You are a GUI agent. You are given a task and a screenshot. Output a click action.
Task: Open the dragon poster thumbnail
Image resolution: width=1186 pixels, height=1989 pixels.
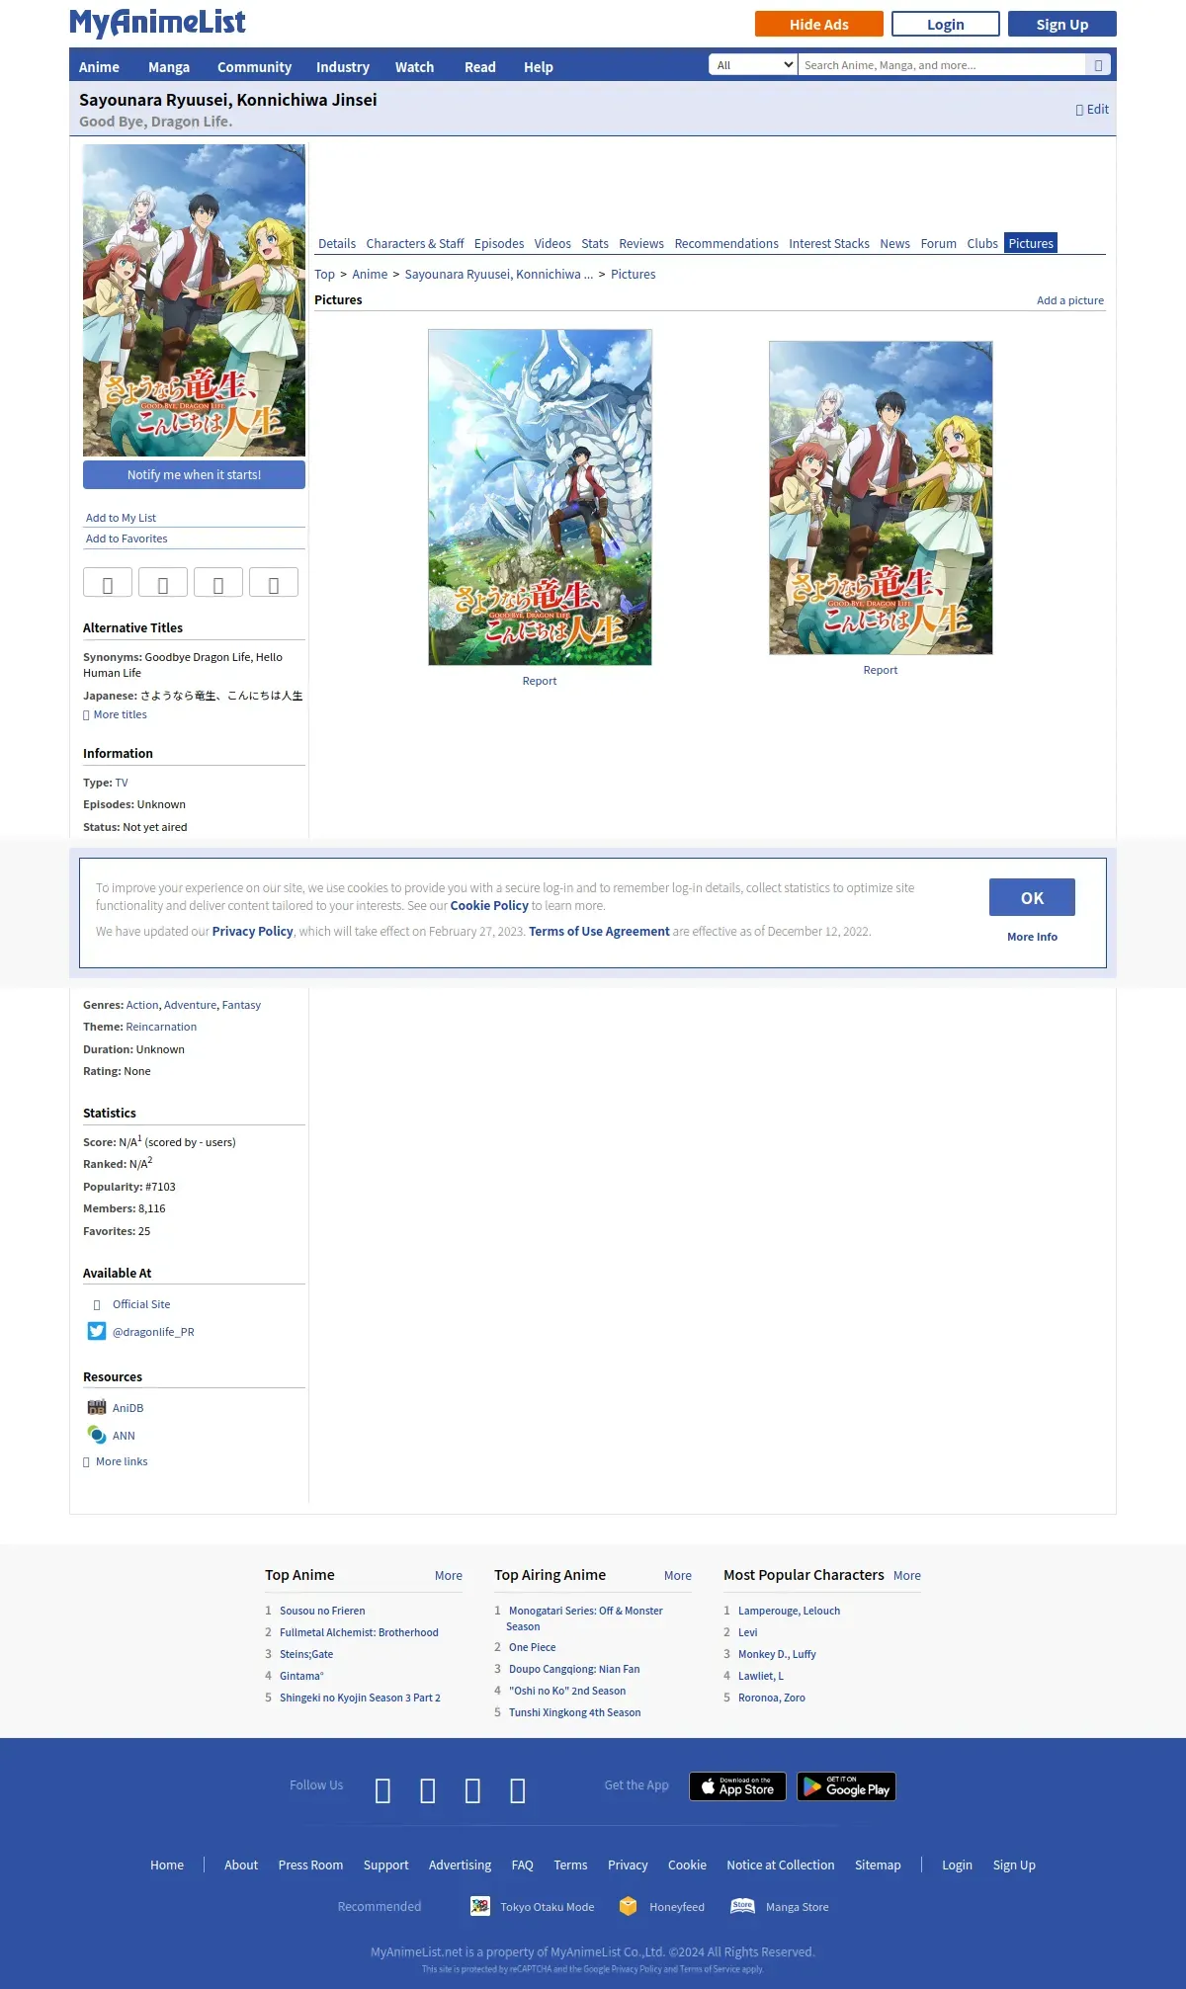point(540,497)
